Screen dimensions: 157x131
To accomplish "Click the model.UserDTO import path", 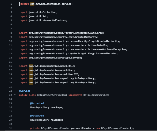I will pyautogui.click(x=54, y=74).
